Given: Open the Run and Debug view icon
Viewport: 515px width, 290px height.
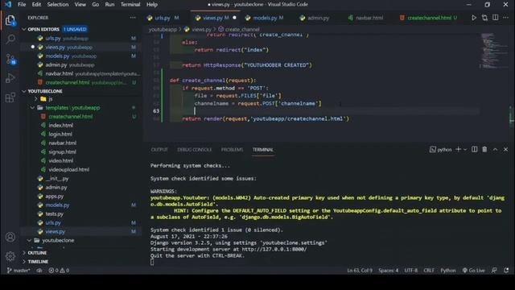Looking at the screenshot, I should point(10,78).
